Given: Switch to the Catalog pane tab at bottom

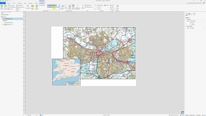Looking at the screenshot, I should pyautogui.click(x=187, y=115).
